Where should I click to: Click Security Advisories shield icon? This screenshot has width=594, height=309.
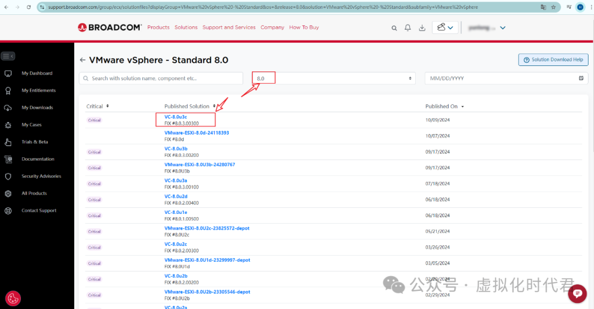tap(8, 176)
